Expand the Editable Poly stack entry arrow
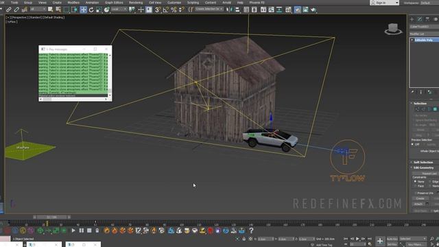Screen dimensions: 439x247 (412, 40)
